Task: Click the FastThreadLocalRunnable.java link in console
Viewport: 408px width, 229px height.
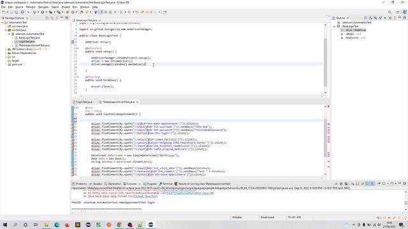Action: click(190, 193)
